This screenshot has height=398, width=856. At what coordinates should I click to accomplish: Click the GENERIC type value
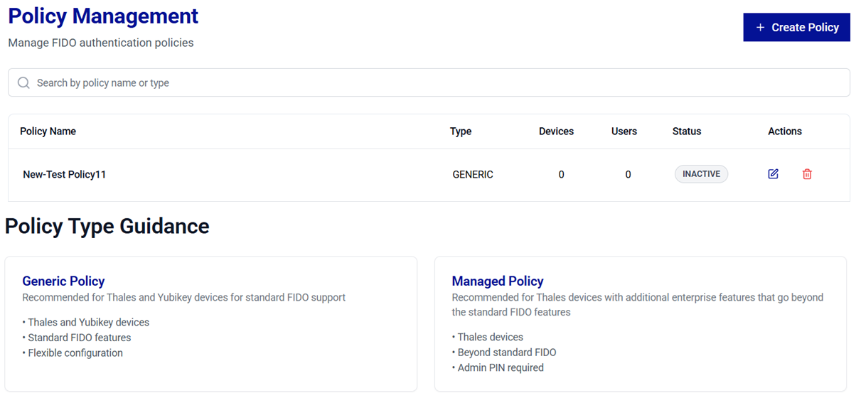[473, 174]
